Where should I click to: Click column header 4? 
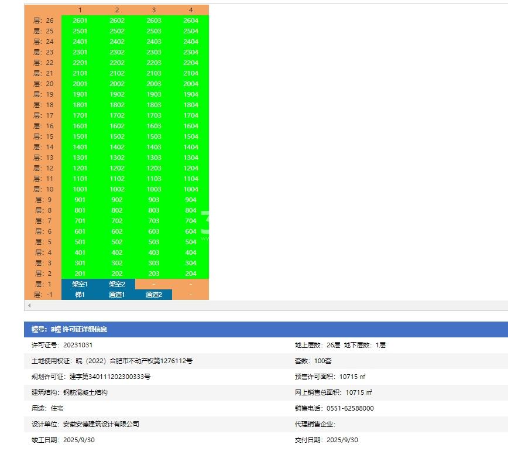point(191,10)
